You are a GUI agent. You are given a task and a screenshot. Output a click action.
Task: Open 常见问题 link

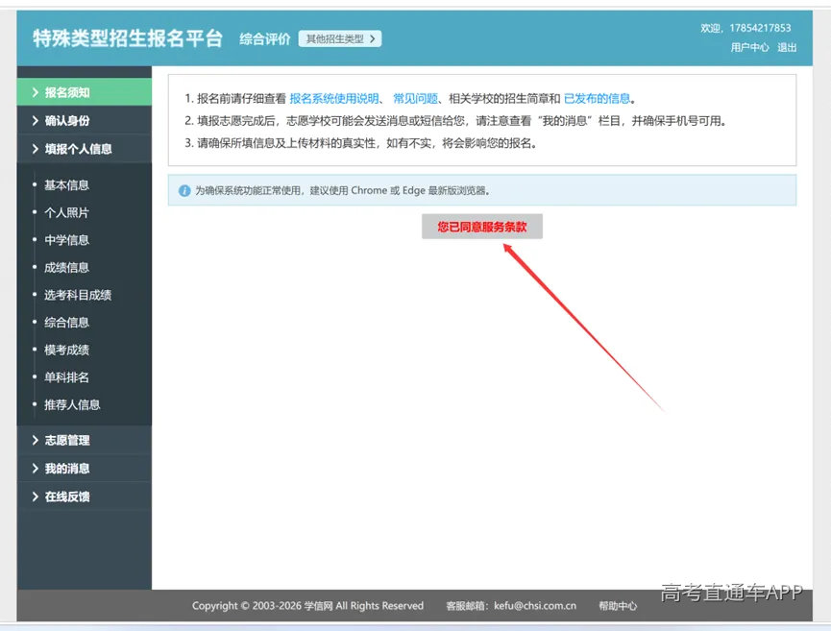[415, 99]
